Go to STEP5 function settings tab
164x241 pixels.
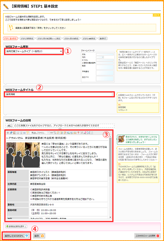89,38
